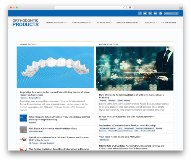Select Podcasts tag under digital bonding article
This screenshot has height=162, width=191.
coord(33,123)
